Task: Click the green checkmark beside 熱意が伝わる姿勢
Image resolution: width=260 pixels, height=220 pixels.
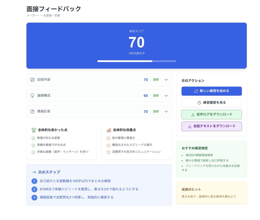Action: pyautogui.click(x=33, y=138)
